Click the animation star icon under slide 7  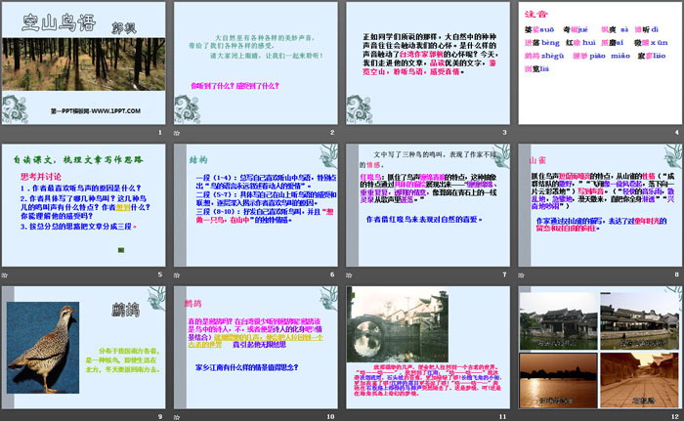click(x=349, y=274)
